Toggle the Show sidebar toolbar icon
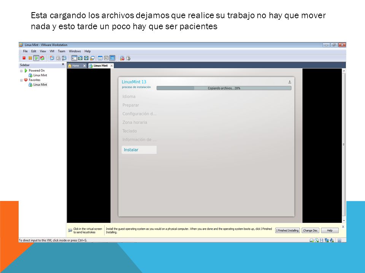Image resolution: width=365 pixels, height=273 pixels. (74, 58)
